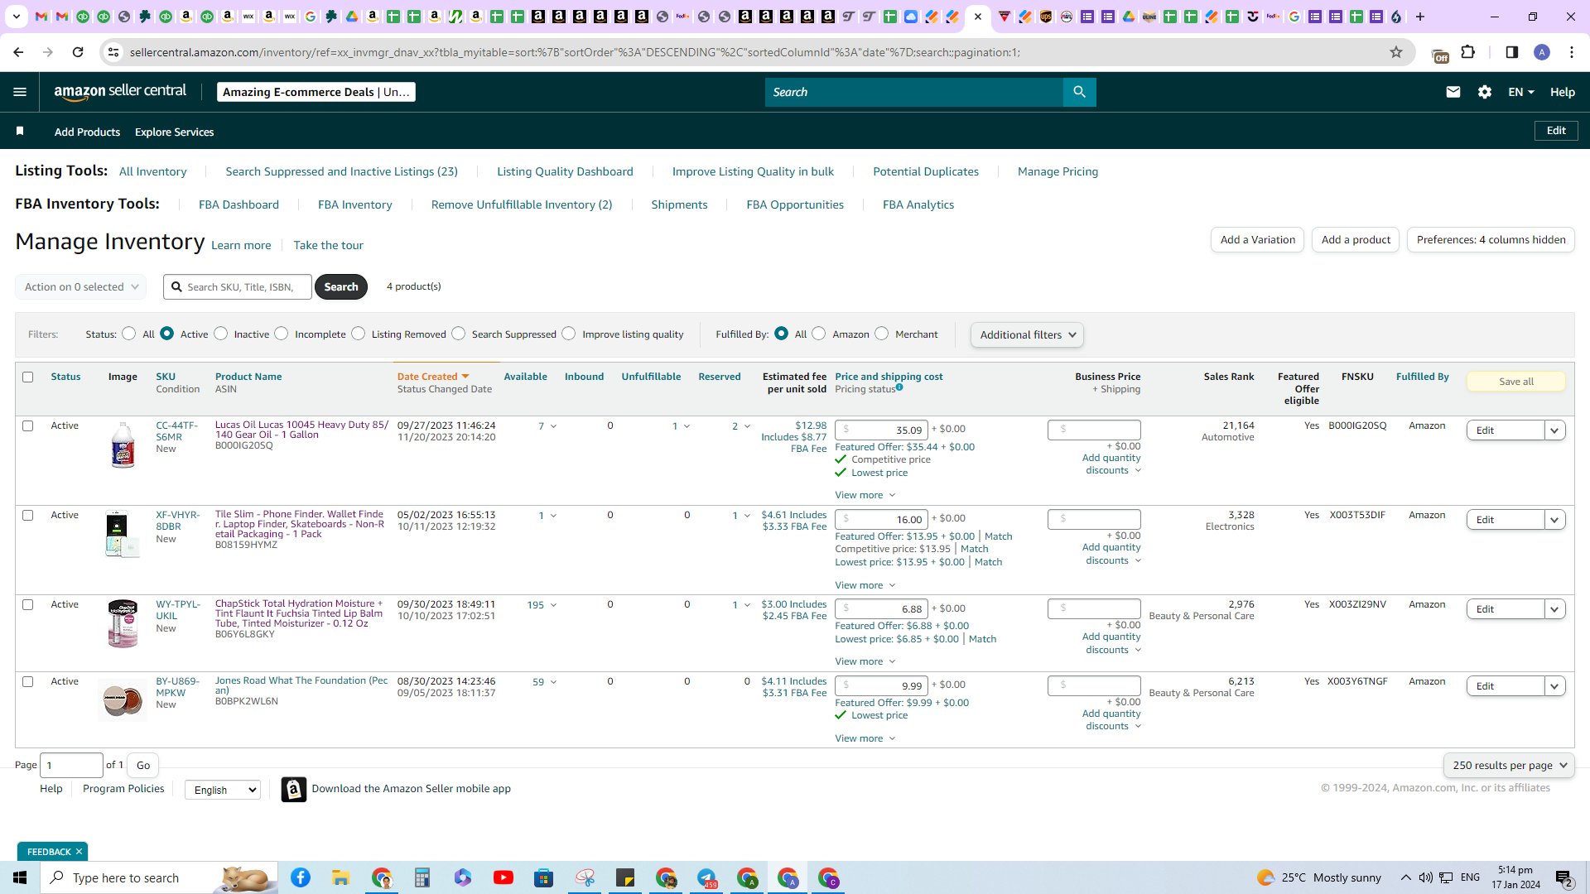Click the Date Created sort arrow
This screenshot has height=894, width=1590.
465,377
